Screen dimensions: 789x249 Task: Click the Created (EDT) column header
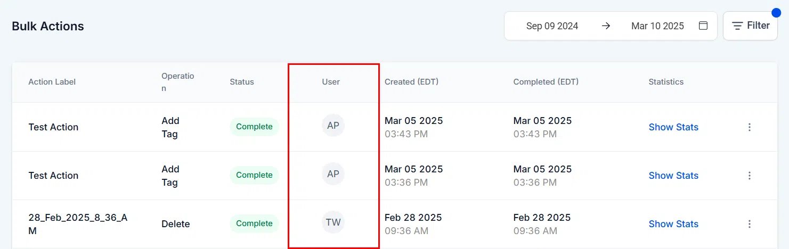[x=411, y=82]
